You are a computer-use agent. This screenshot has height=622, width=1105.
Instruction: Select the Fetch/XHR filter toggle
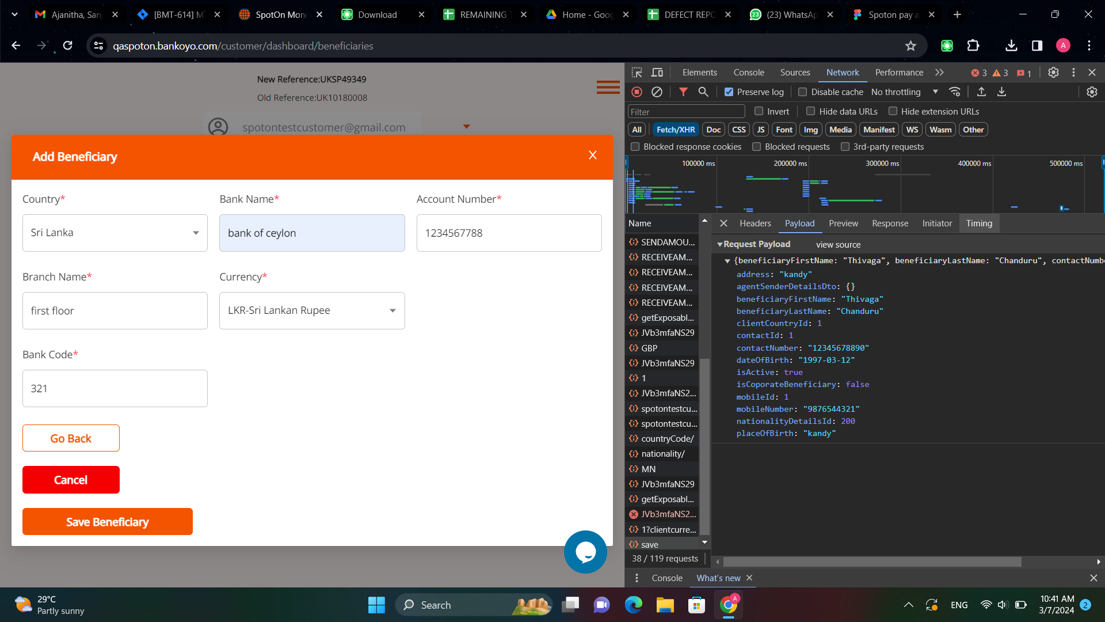[676, 130]
